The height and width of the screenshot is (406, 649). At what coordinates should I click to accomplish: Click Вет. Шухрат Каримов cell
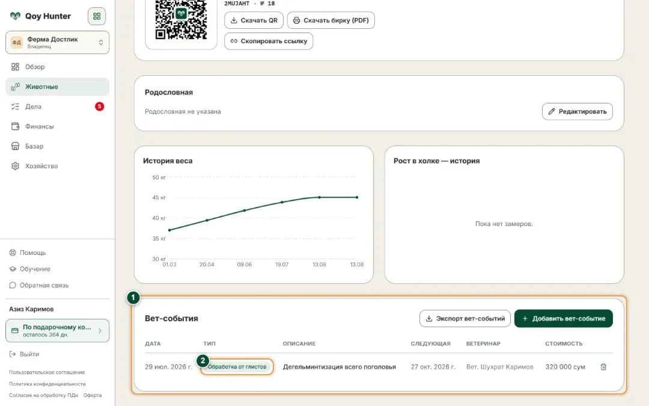pyautogui.click(x=499, y=367)
